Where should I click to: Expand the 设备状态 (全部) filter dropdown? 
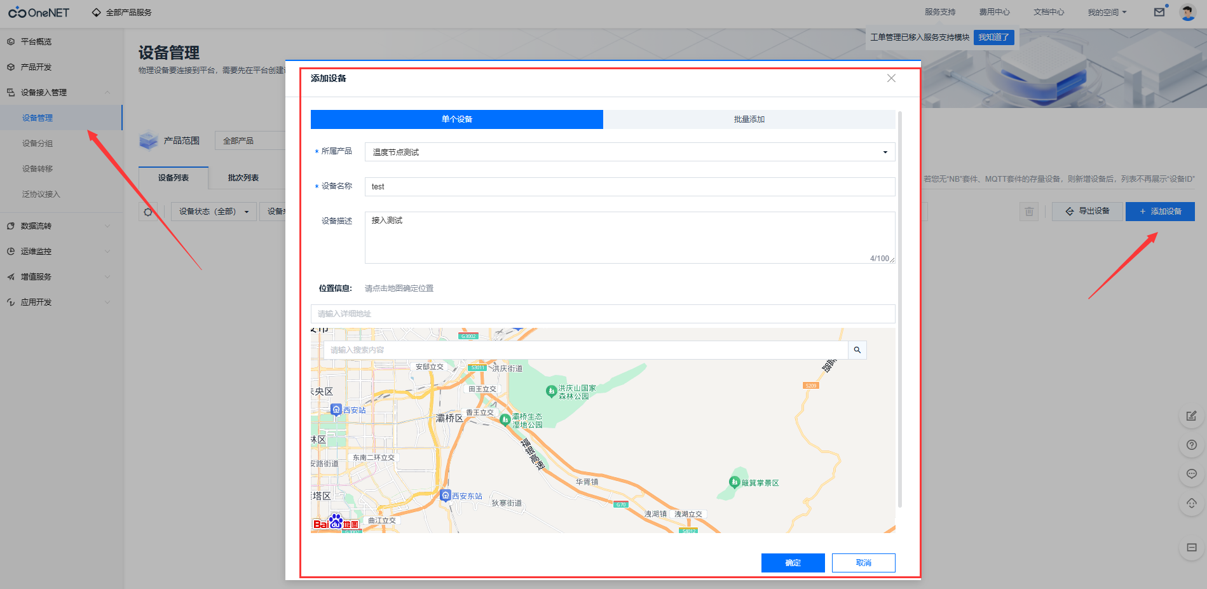[x=214, y=212]
